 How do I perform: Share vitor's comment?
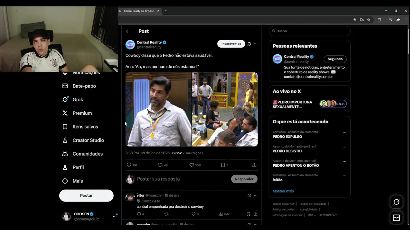[256, 214]
